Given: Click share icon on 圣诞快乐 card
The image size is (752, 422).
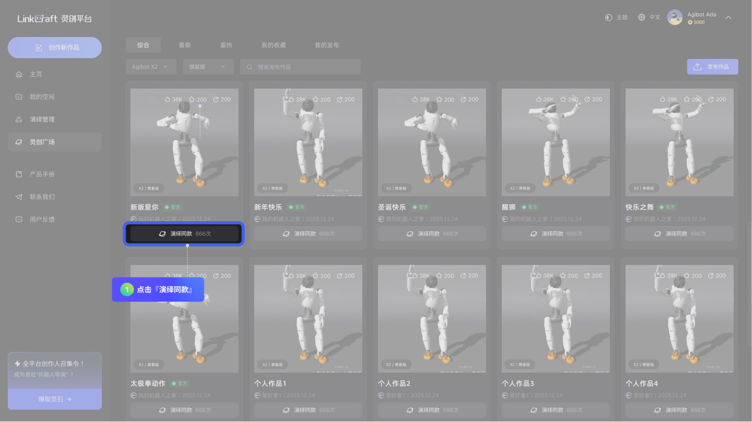Looking at the screenshot, I should (463, 99).
